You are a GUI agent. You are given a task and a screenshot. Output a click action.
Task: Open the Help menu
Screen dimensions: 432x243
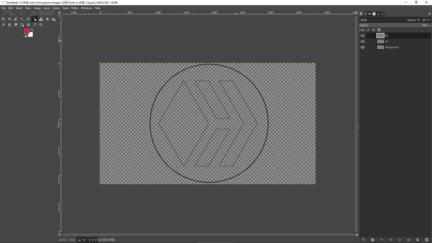(x=98, y=8)
